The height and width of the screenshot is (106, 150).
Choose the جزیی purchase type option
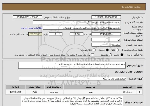pyautogui.click(x=122, y=55)
